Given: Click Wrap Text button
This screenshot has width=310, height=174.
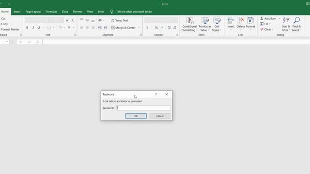Looking at the screenshot, I should pos(120,20).
